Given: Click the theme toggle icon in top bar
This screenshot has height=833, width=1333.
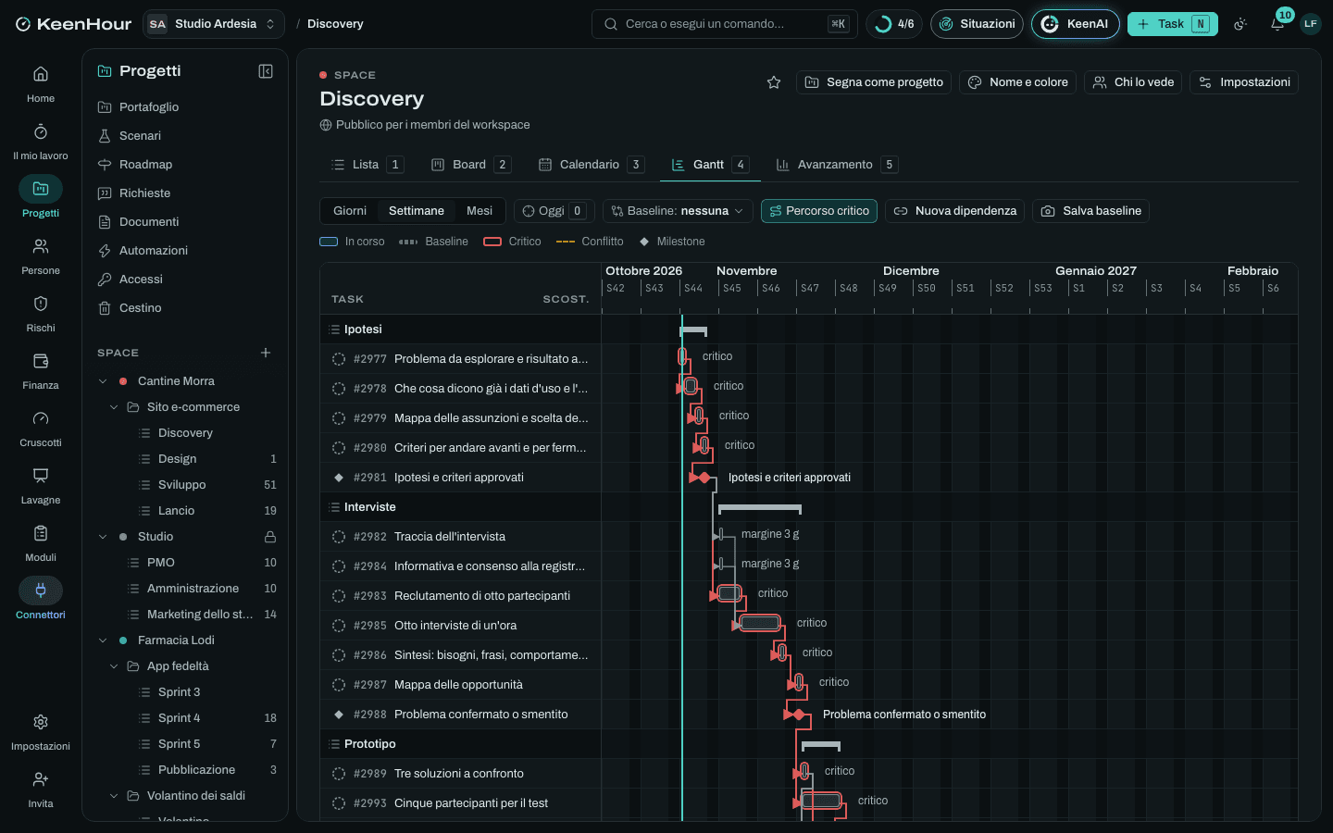Looking at the screenshot, I should pyautogui.click(x=1240, y=24).
